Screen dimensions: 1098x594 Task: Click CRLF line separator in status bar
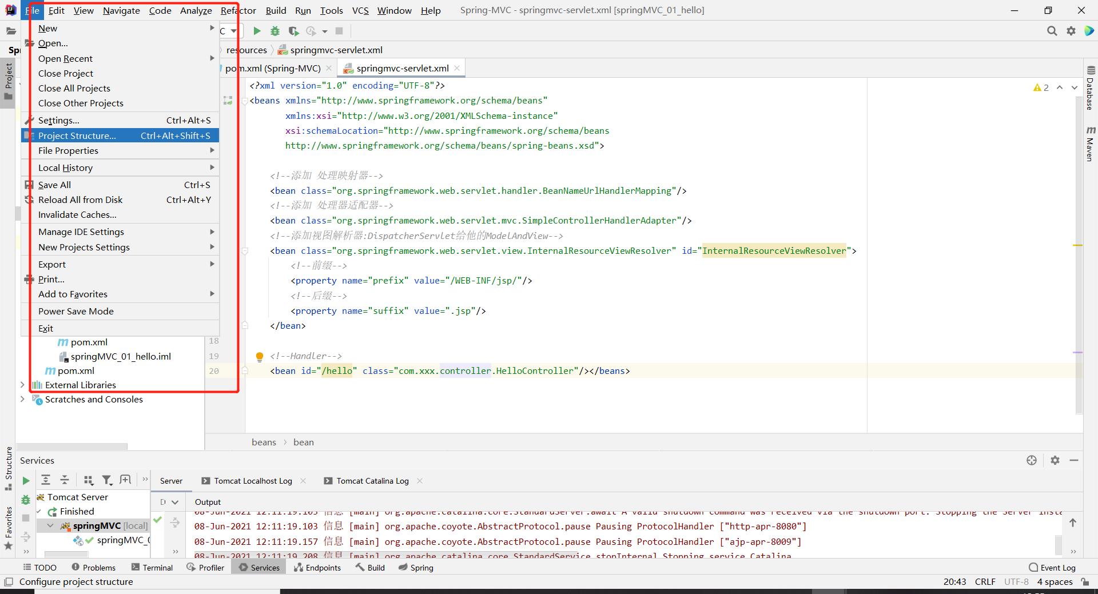[985, 581]
